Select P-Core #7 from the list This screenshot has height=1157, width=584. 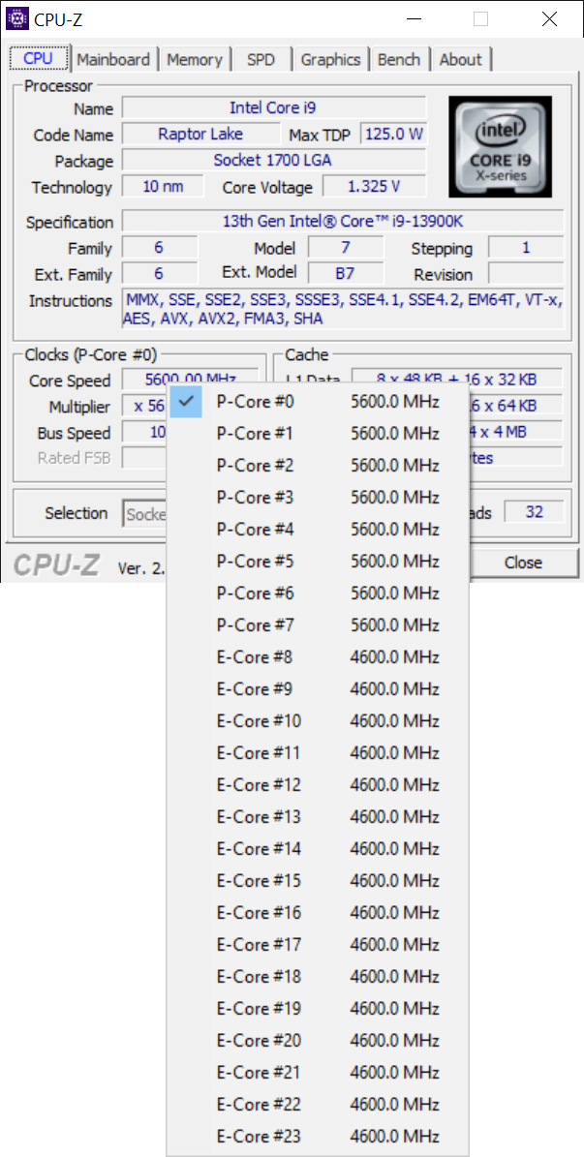tap(318, 625)
